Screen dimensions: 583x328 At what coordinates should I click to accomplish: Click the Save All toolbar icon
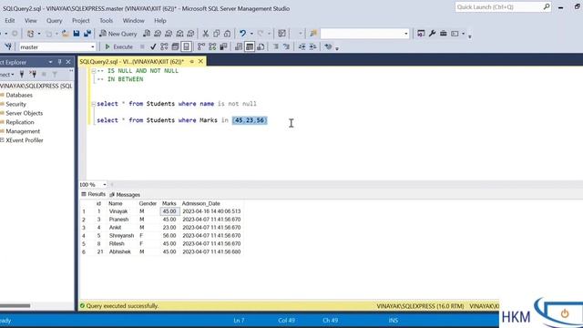(x=87, y=34)
